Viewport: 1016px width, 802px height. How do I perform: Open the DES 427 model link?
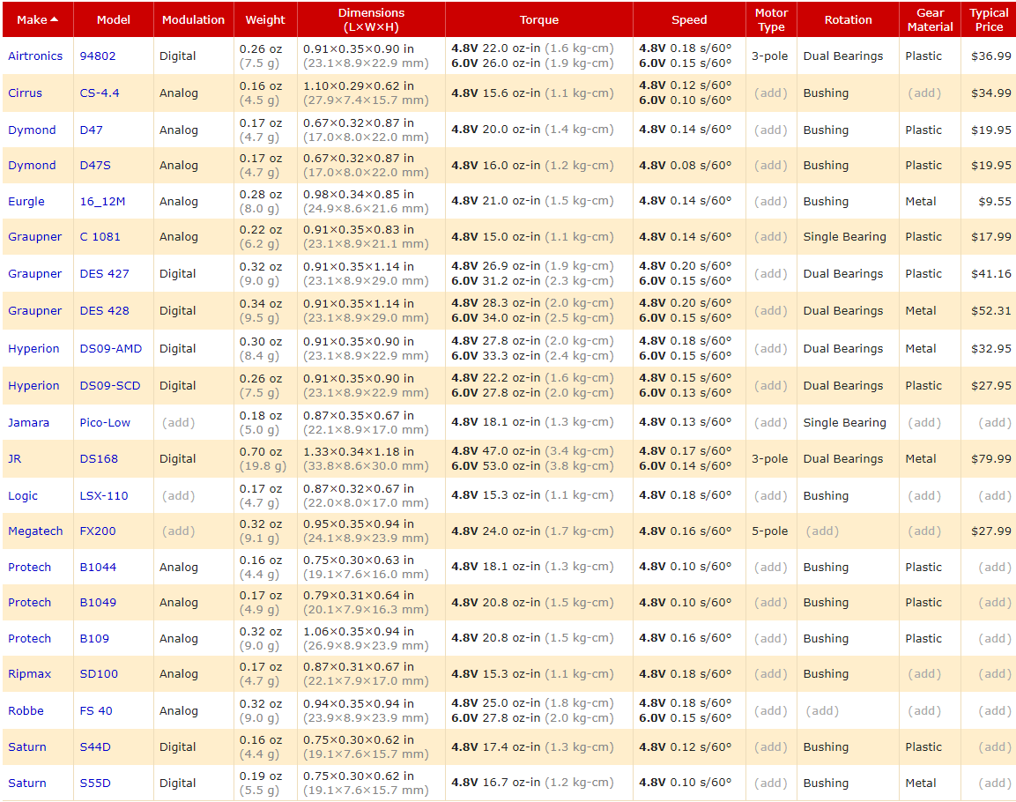pyautogui.click(x=104, y=273)
